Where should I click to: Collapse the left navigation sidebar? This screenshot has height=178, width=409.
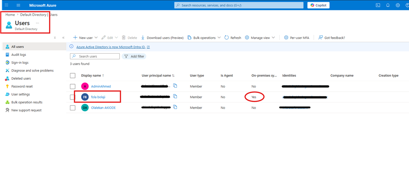(63, 38)
